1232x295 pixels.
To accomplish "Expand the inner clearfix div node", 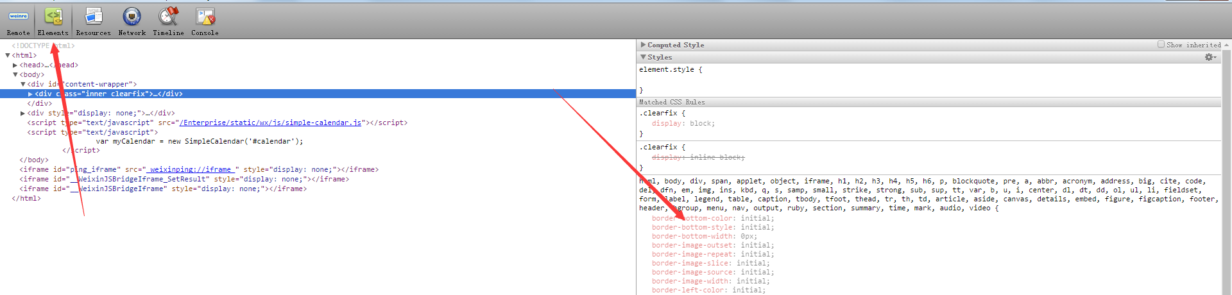I will pos(30,94).
